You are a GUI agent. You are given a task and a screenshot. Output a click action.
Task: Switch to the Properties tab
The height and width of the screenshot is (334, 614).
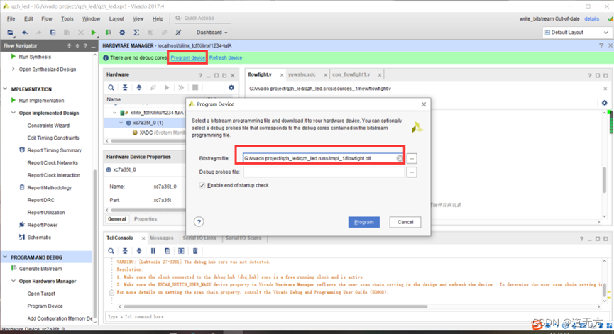(146, 219)
